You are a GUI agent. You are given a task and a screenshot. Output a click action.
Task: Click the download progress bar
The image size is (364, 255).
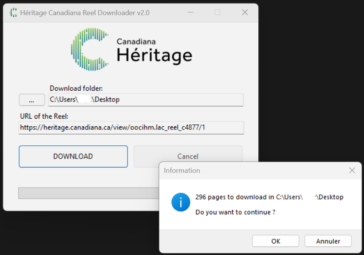click(89, 193)
